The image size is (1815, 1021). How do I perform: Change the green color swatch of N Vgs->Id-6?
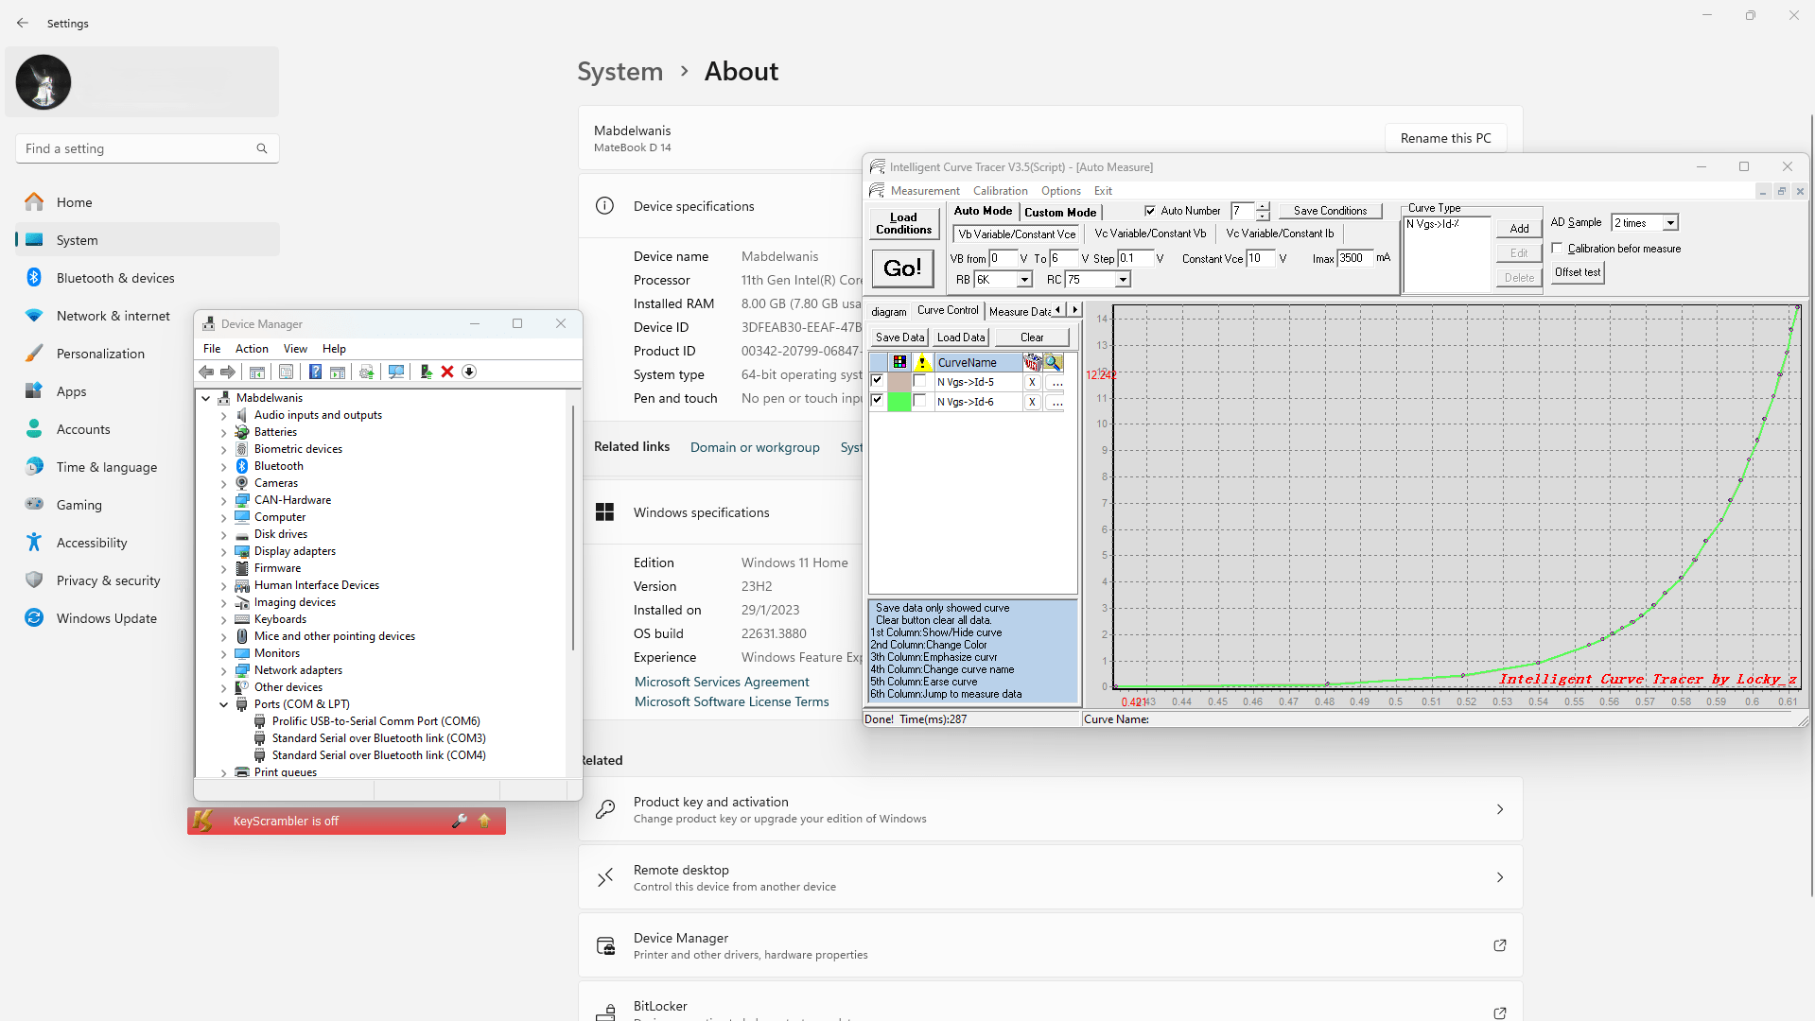tap(899, 401)
